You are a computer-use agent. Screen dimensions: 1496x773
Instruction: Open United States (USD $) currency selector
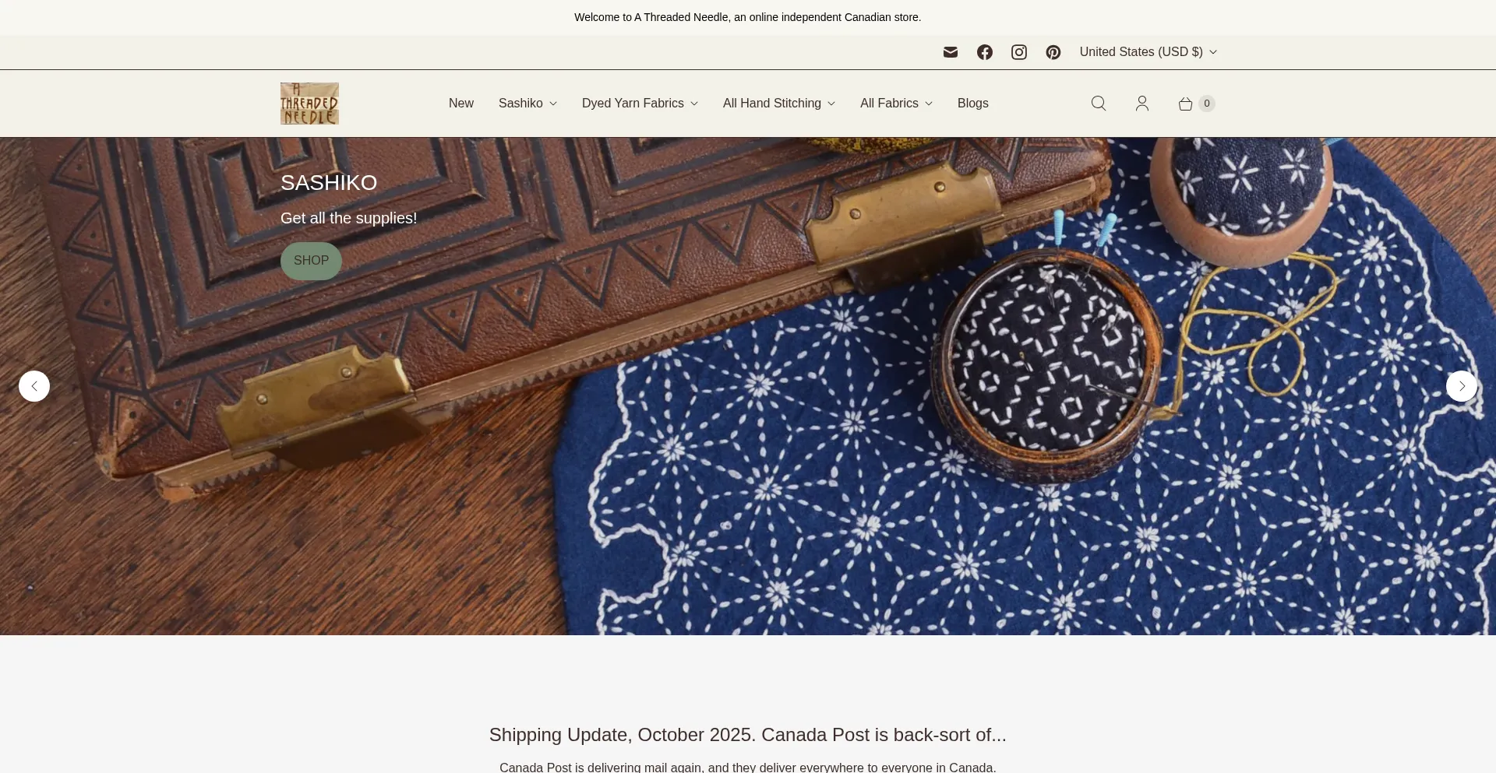point(1148,52)
